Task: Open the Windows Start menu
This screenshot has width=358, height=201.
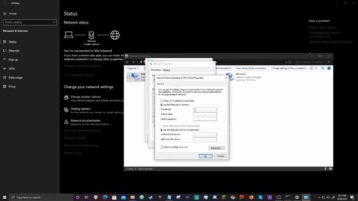Action: pos(4,197)
